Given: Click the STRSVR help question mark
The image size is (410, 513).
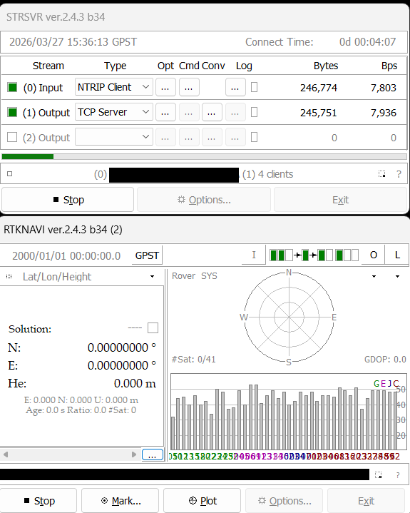Looking at the screenshot, I should tap(399, 174).
